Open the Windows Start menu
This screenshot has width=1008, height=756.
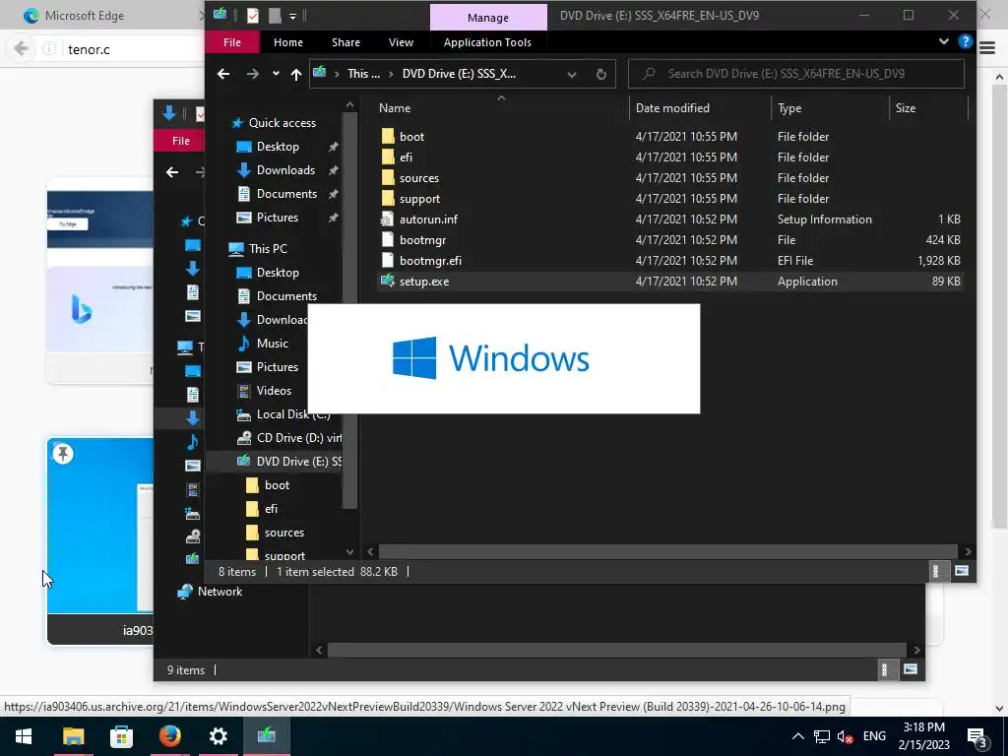coord(24,736)
